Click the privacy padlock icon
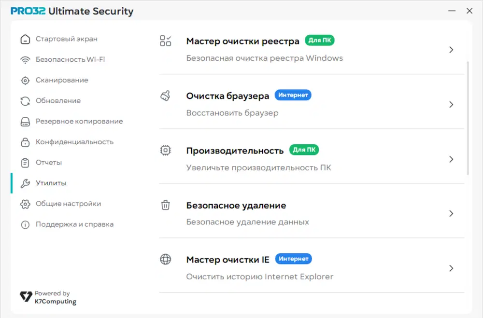483x318 pixels. click(25, 142)
